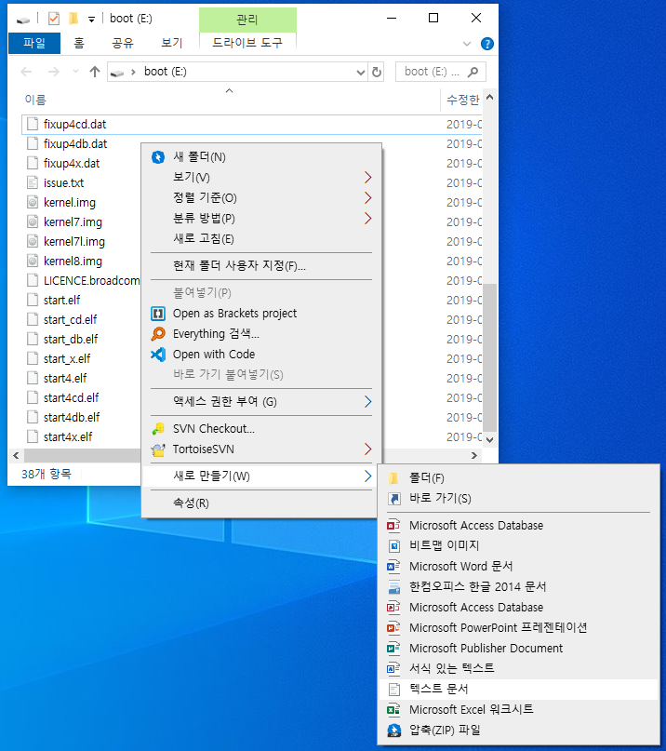Expand the 정렬 기준(O) submenu arrow

[367, 198]
